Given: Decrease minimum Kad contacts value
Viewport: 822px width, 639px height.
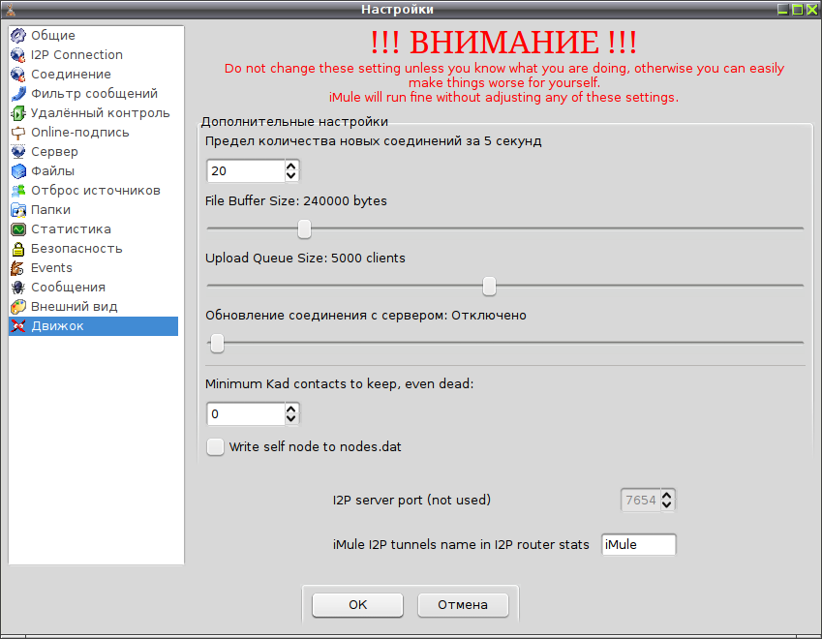Looking at the screenshot, I should tap(291, 419).
